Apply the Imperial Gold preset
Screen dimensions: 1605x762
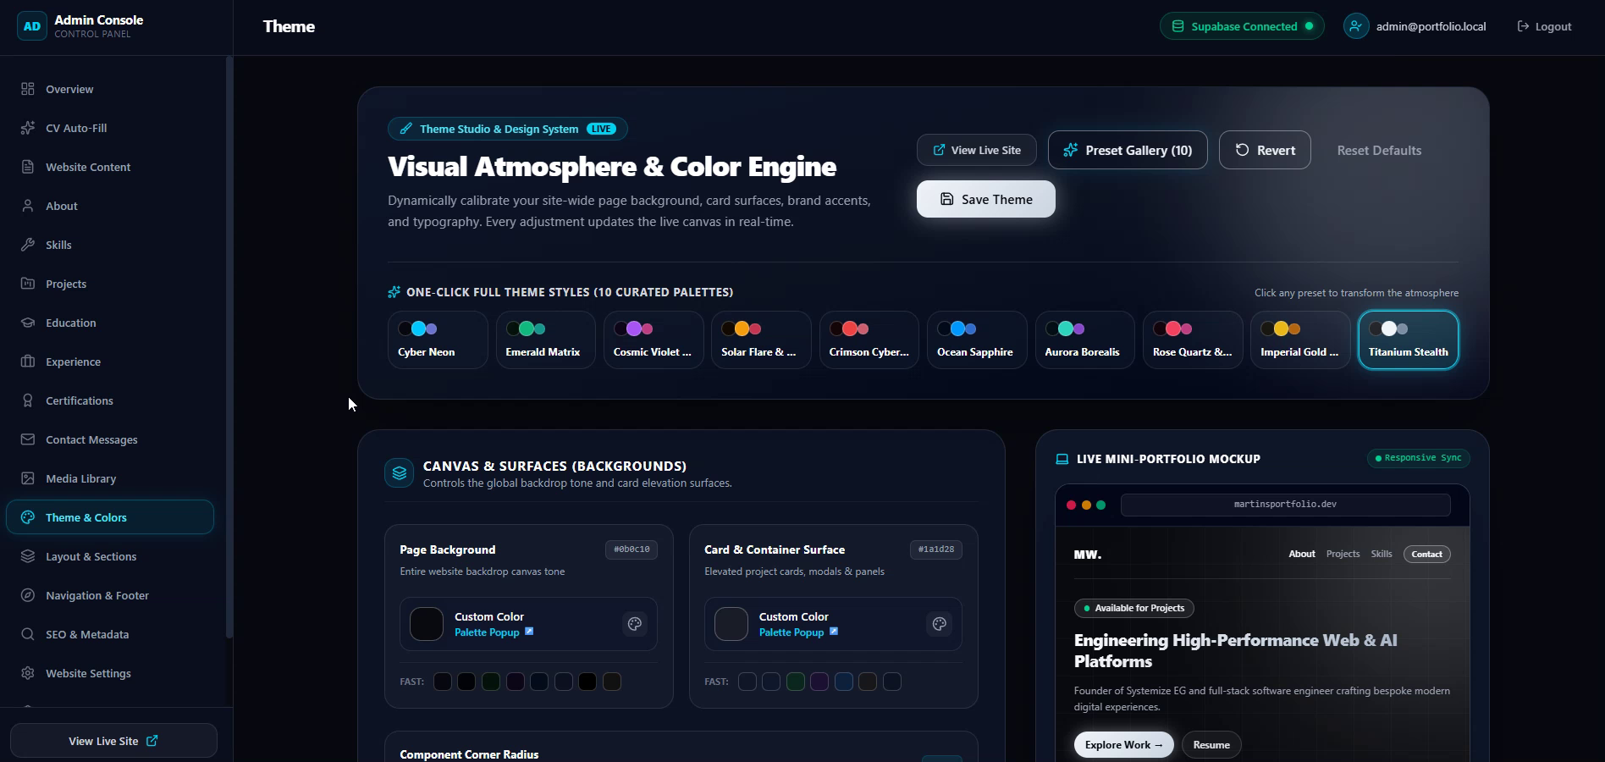(x=1301, y=340)
